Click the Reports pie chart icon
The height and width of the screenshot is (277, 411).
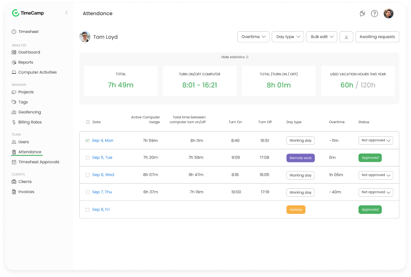14,62
